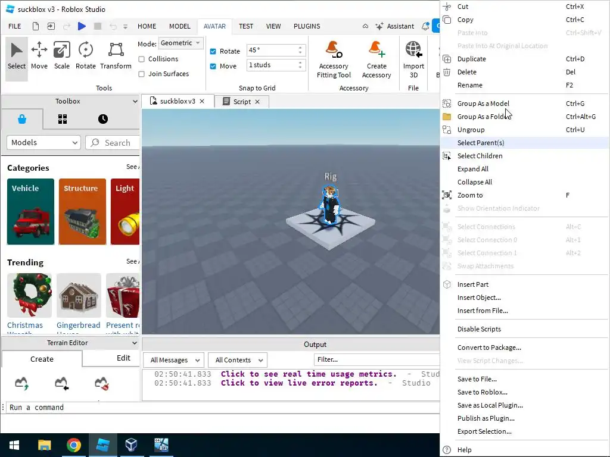The image size is (610, 457).
Task: Disable Rotate snapping checkbox
Action: coord(213,51)
